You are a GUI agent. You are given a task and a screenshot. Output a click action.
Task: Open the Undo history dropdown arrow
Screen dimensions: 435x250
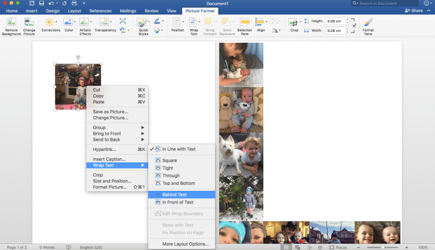(x=57, y=4)
